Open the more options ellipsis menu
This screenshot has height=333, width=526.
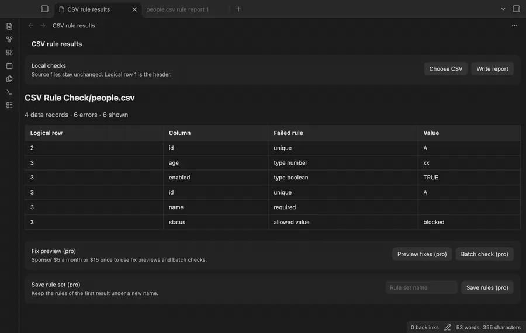coord(514,26)
